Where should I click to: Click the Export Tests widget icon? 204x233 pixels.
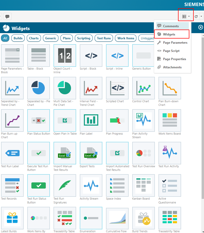tap(91, 153)
